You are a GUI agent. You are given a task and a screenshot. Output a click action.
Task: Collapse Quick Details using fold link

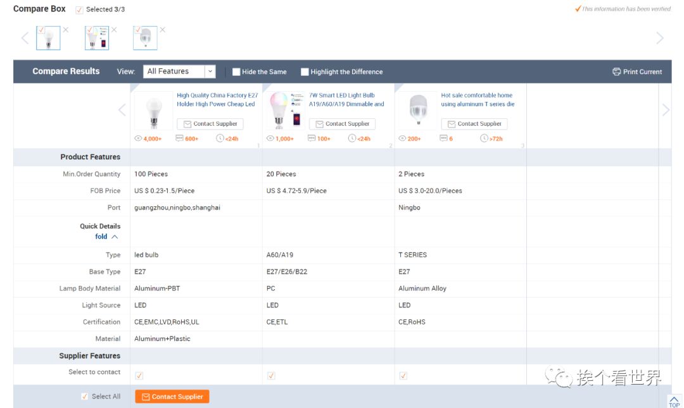106,237
